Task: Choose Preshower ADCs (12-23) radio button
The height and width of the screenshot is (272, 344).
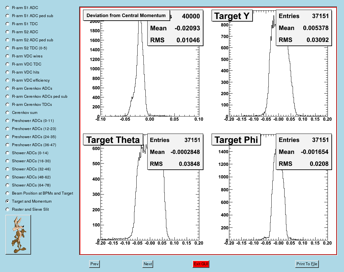Action: tap(7, 129)
